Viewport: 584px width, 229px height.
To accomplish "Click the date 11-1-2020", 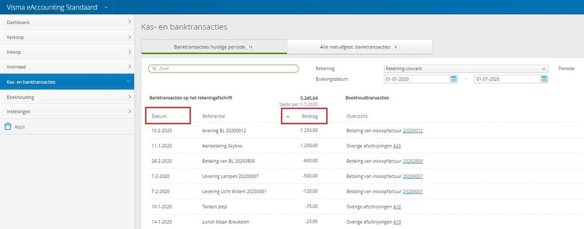I will tap(162, 146).
